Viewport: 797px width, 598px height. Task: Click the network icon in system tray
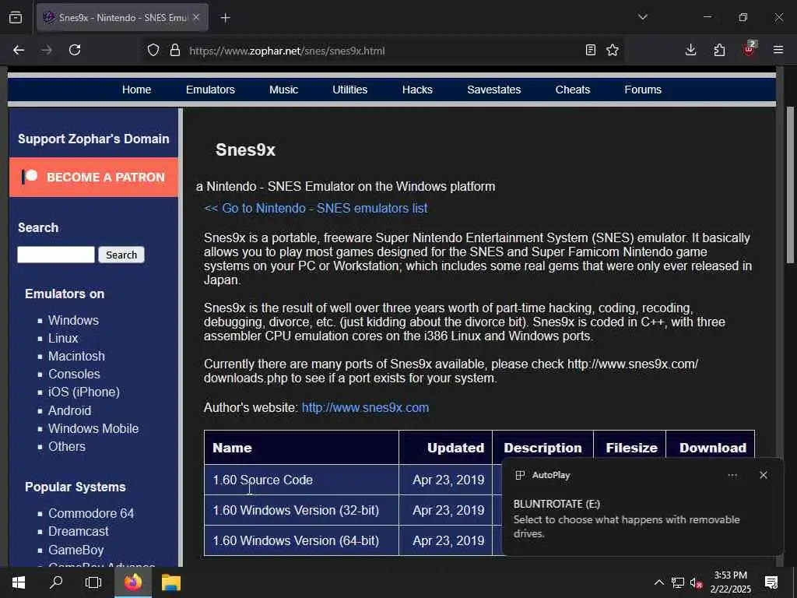pos(678,582)
